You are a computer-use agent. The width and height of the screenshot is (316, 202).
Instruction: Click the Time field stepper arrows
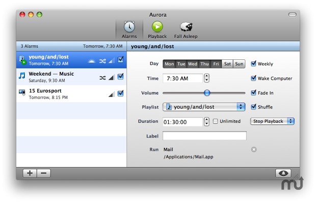pos(206,78)
